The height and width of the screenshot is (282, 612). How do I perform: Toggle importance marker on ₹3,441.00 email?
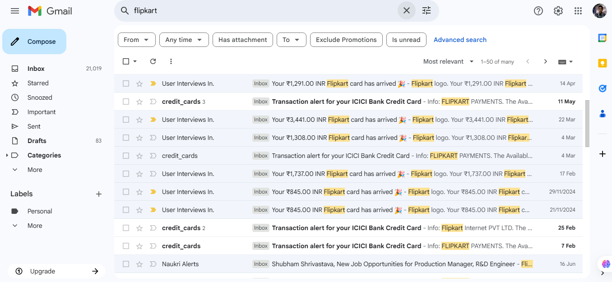point(153,120)
